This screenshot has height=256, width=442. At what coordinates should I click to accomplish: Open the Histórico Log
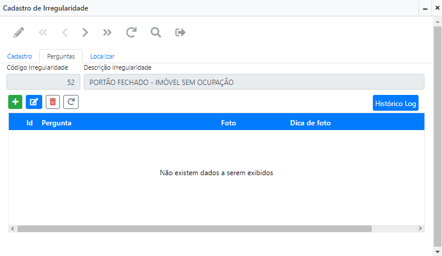click(395, 103)
